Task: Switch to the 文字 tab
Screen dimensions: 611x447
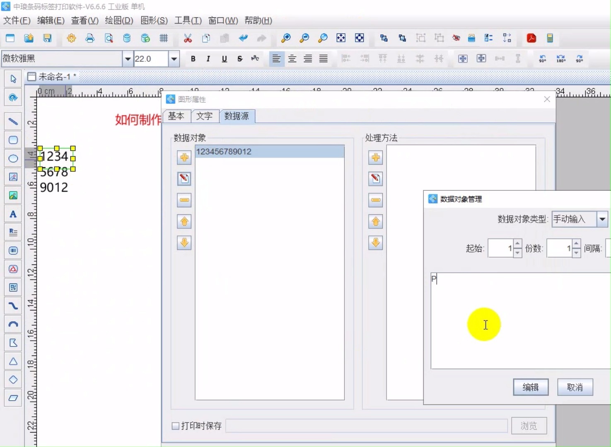Action: (205, 116)
